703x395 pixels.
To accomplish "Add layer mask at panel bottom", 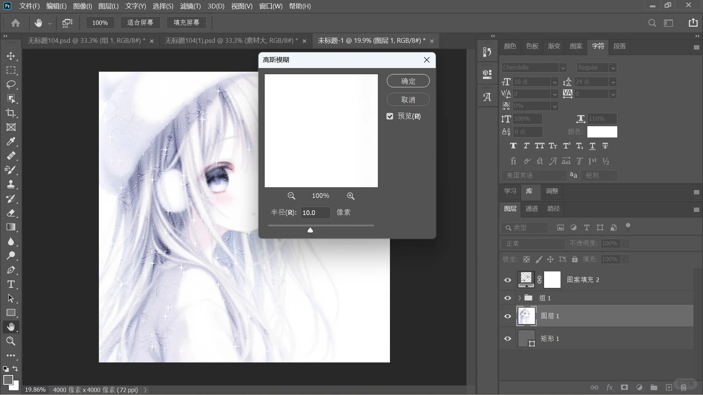I will [625, 387].
